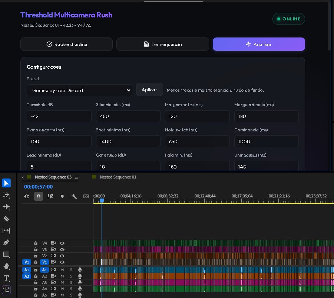This screenshot has width=334, height=298.
Task: Toggle lock on track V3
Action: pyautogui.click(x=36, y=249)
